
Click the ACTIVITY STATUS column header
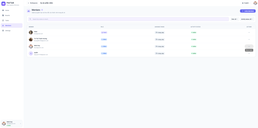pos(196,27)
